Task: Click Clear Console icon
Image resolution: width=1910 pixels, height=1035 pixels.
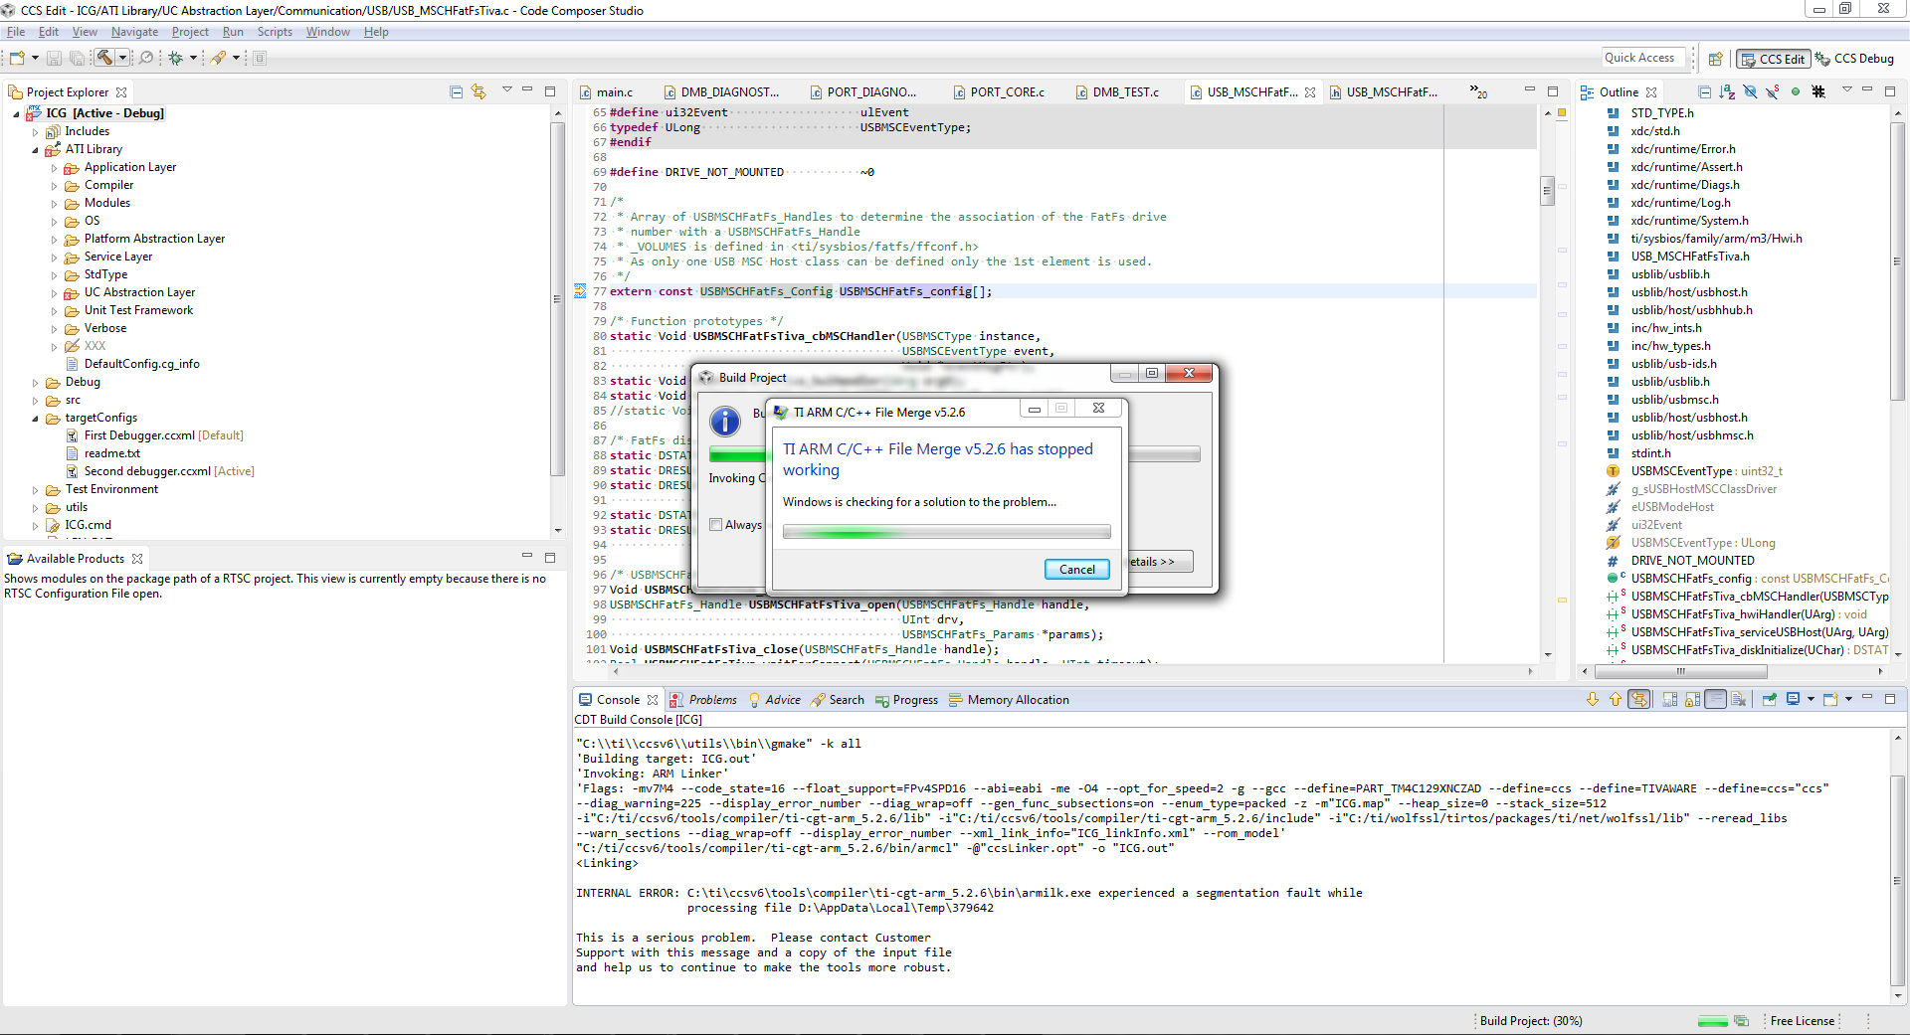Action: click(x=1739, y=699)
